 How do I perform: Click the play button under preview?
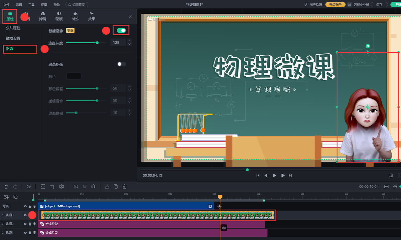[x=274, y=175]
